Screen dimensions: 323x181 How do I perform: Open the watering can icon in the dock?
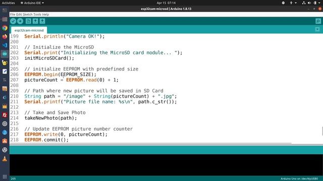click(5, 62)
